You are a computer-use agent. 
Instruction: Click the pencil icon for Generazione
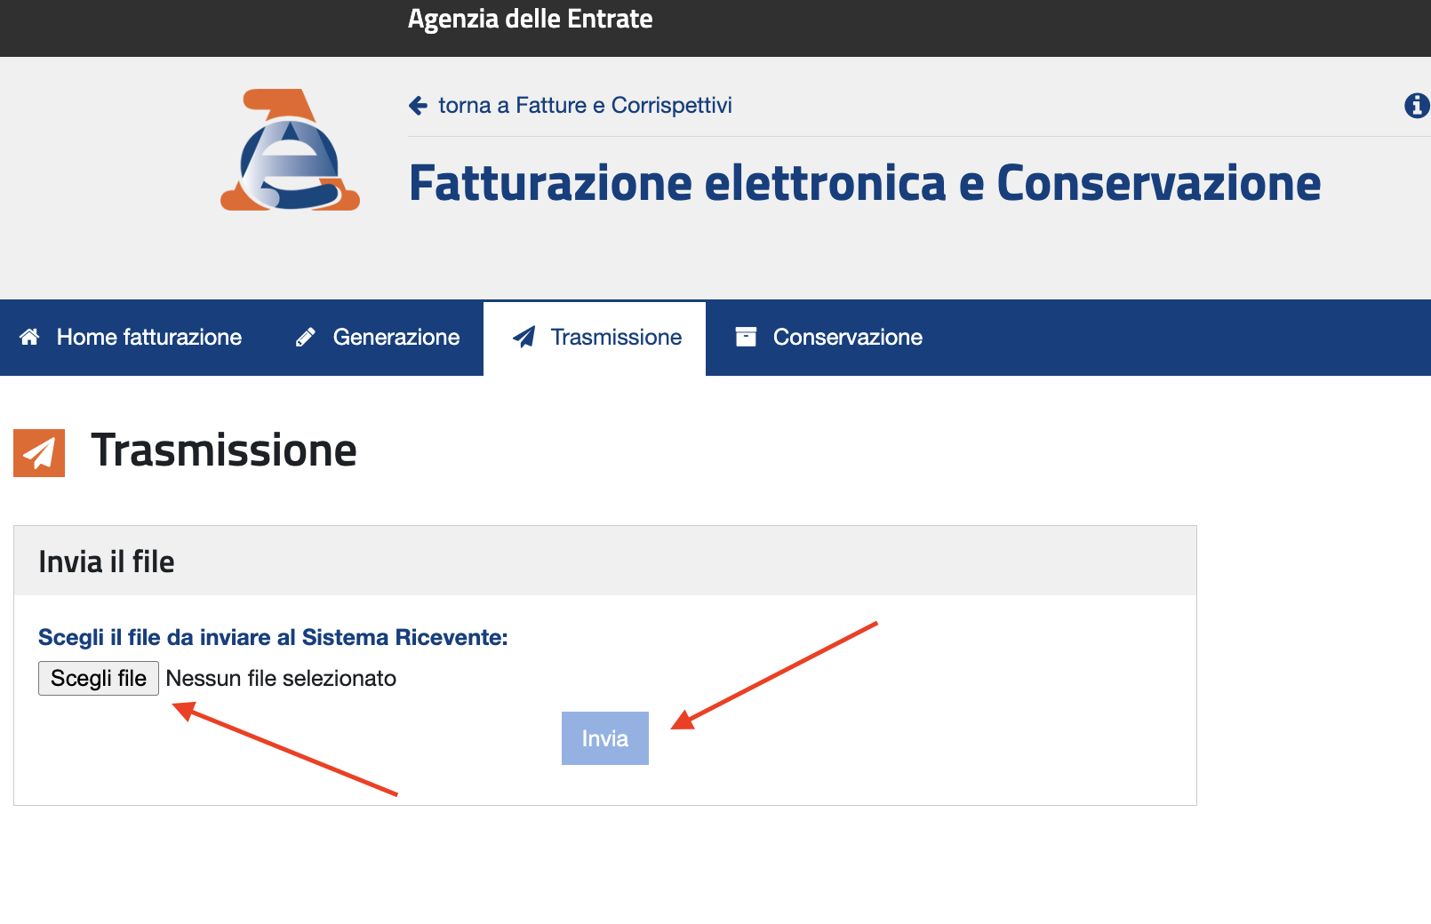[x=305, y=337]
